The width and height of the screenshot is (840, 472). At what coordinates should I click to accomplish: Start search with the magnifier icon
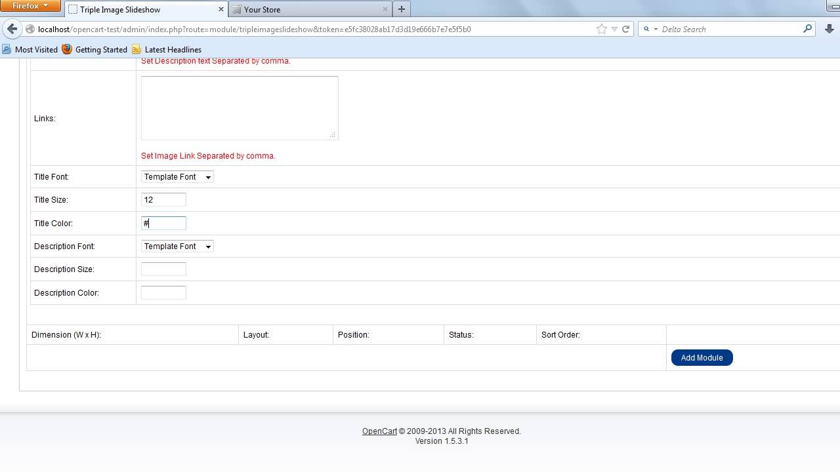(x=807, y=29)
